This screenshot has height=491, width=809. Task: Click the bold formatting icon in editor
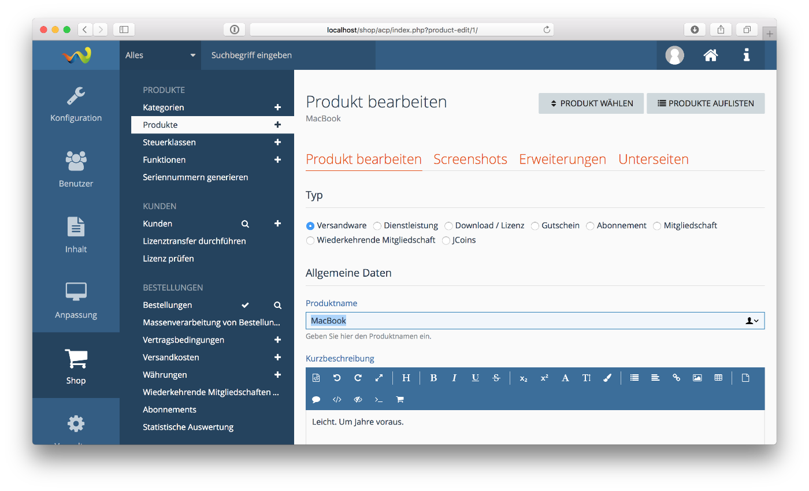pos(433,378)
